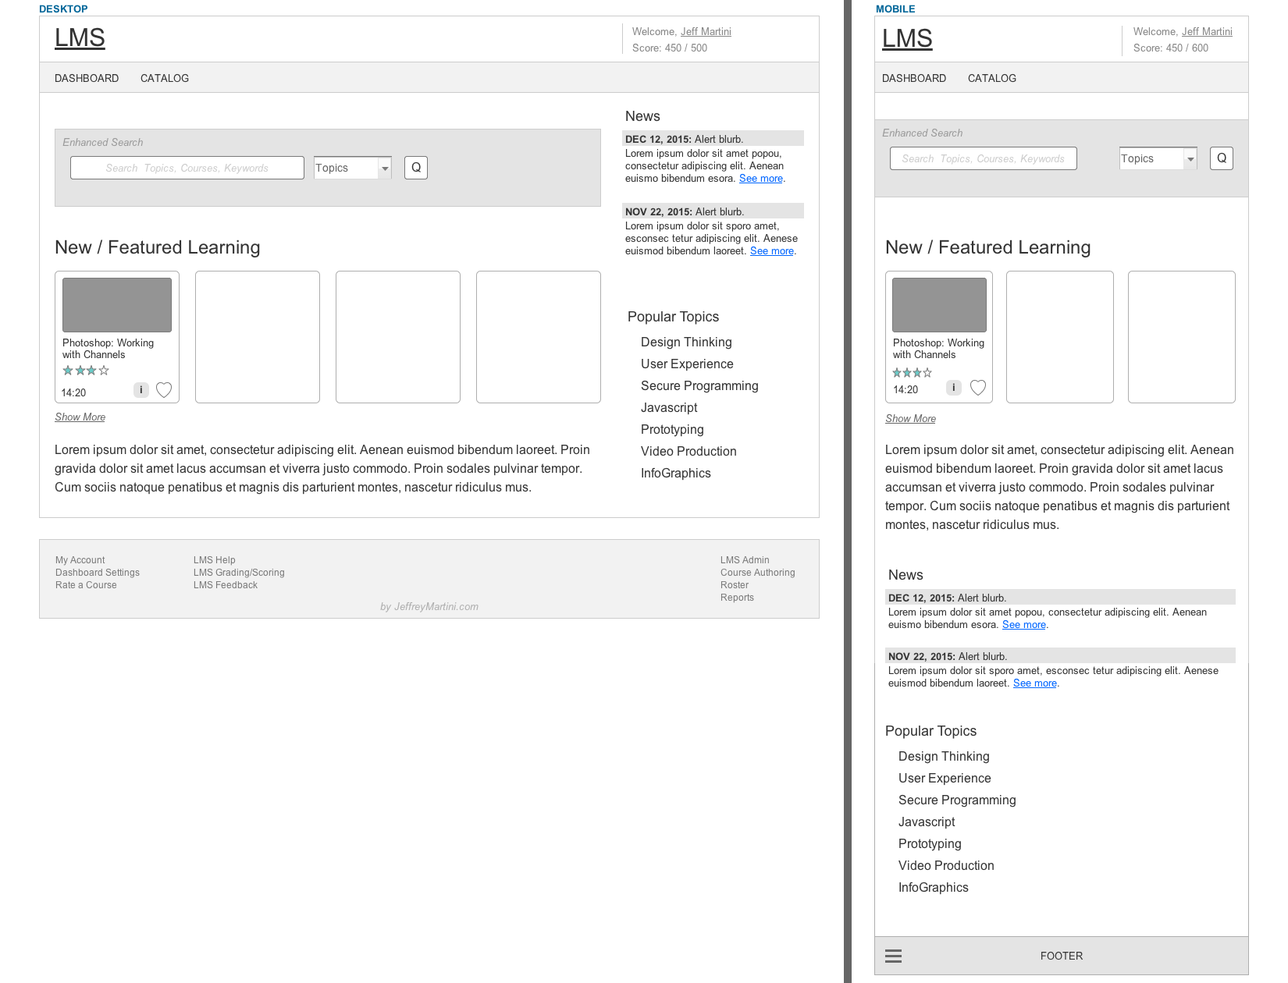The width and height of the screenshot is (1288, 983).
Task: Favorite the course with desktop heart icon
Action: [x=164, y=390]
